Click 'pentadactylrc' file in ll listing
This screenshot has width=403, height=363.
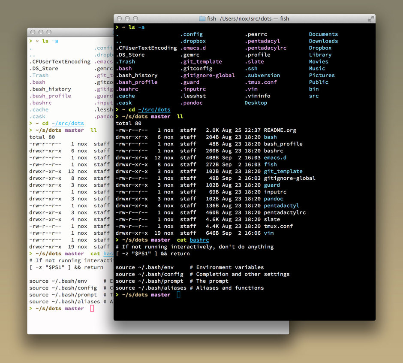click(285, 212)
